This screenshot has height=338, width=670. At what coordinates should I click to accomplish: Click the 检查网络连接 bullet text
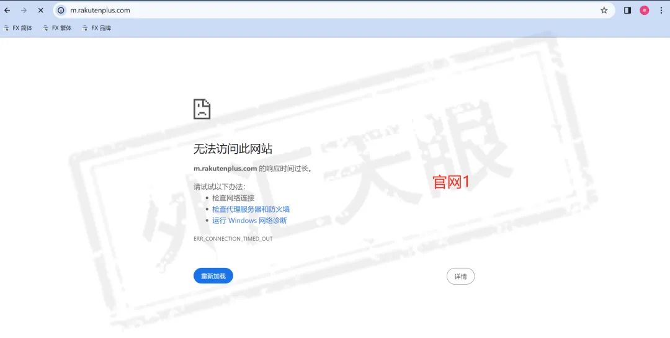pyautogui.click(x=233, y=198)
